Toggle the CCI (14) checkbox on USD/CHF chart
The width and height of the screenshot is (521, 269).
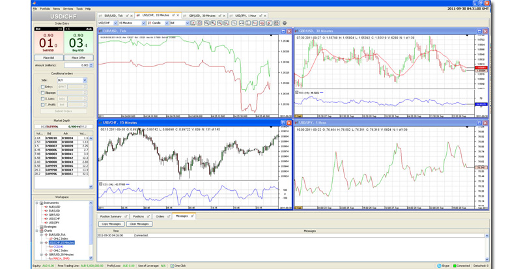pyautogui.click(x=101, y=184)
